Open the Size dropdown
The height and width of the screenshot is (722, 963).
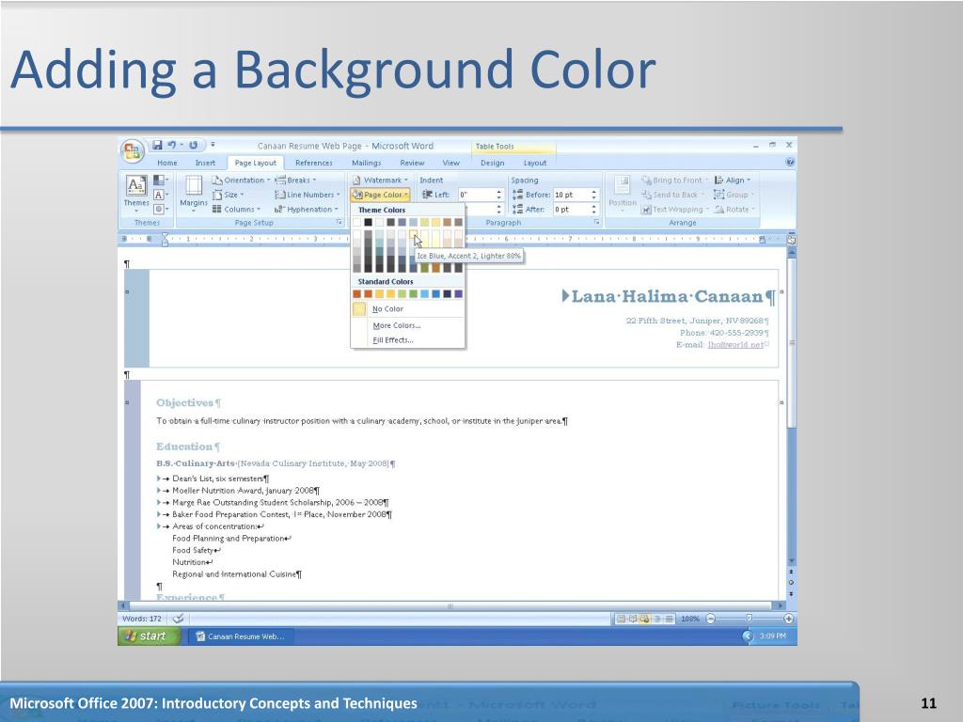(x=229, y=195)
